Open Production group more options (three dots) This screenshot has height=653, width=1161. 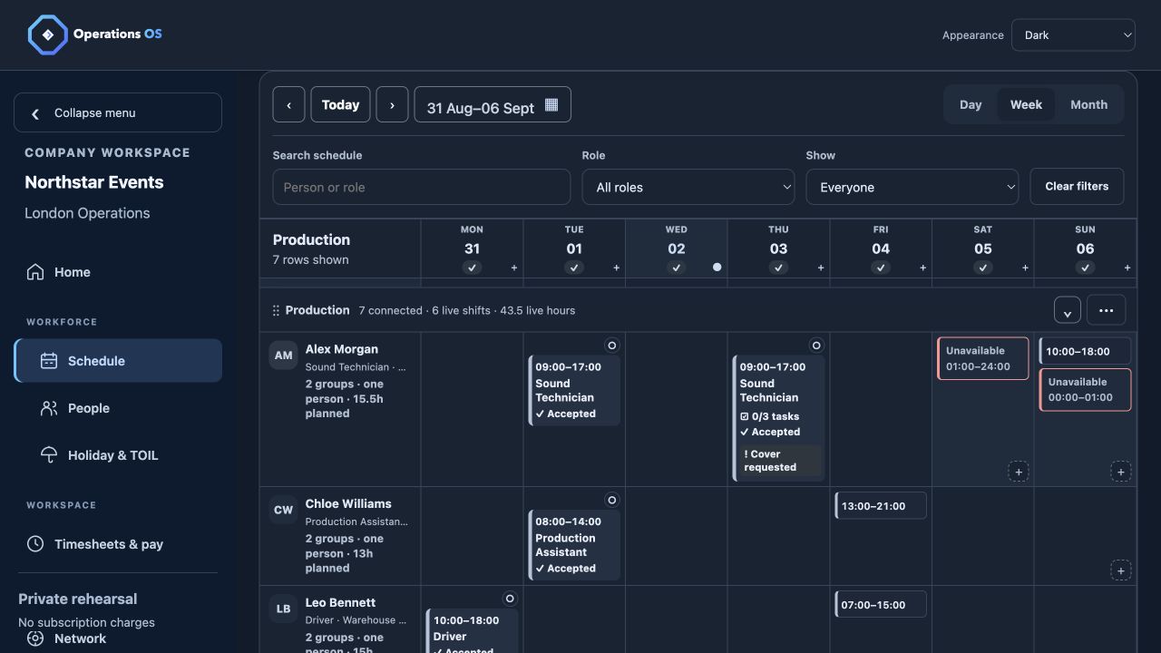point(1106,310)
